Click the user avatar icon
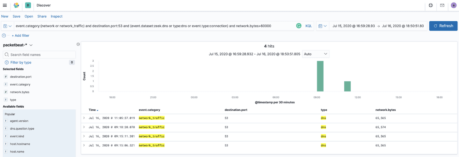 point(454,5)
